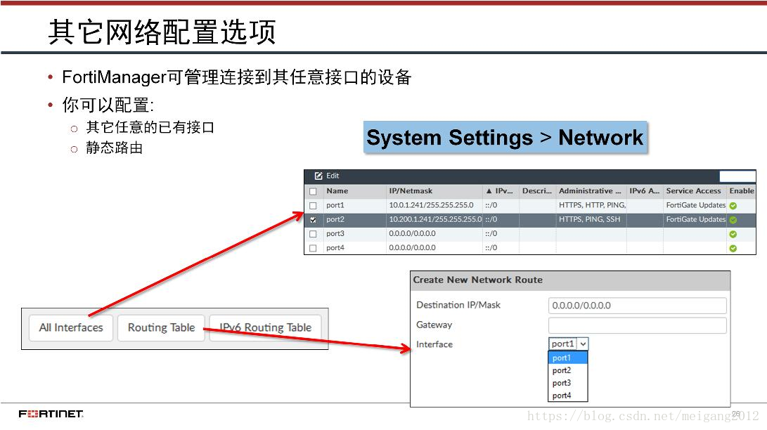767x430 pixels.
Task: Click the Description column header
Action: [536, 191]
